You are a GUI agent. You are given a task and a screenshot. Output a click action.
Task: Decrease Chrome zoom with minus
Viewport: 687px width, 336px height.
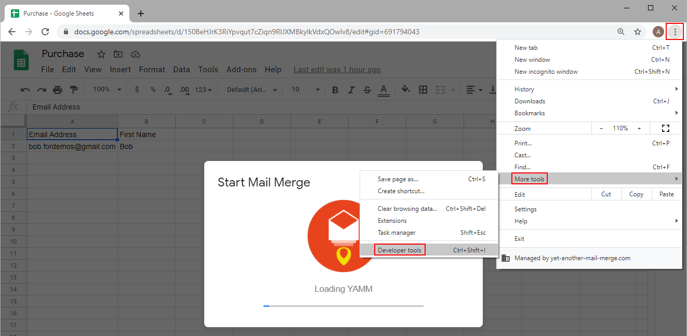(601, 128)
